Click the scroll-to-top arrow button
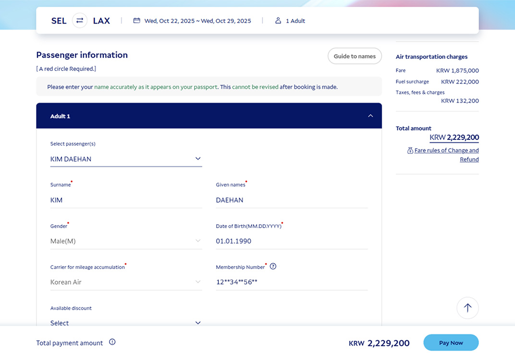This screenshot has height=359, width=515. point(467,308)
